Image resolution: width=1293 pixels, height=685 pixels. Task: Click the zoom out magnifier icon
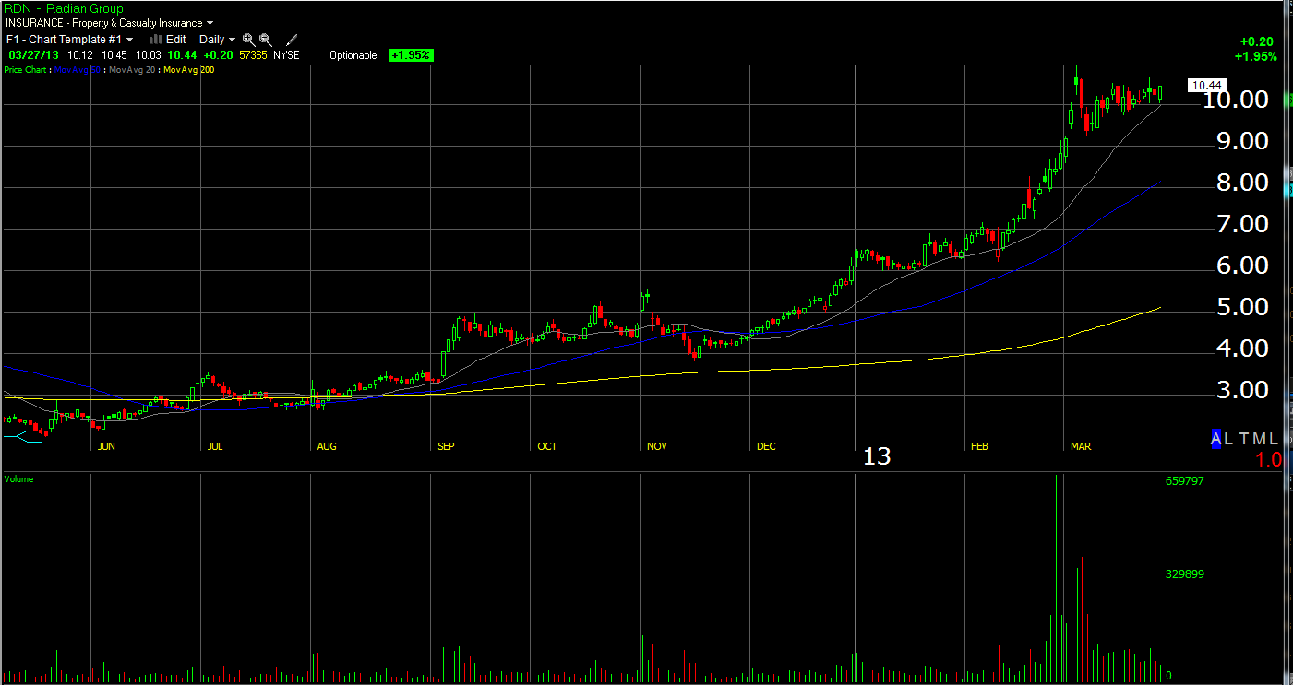coord(265,40)
